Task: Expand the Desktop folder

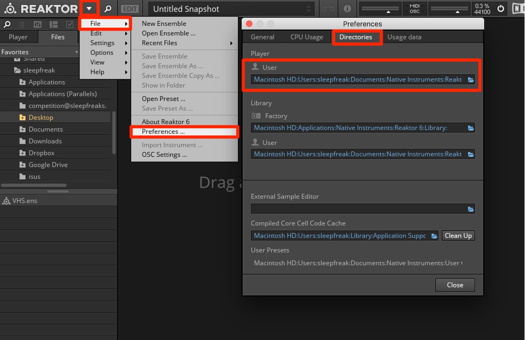Action: point(22,117)
